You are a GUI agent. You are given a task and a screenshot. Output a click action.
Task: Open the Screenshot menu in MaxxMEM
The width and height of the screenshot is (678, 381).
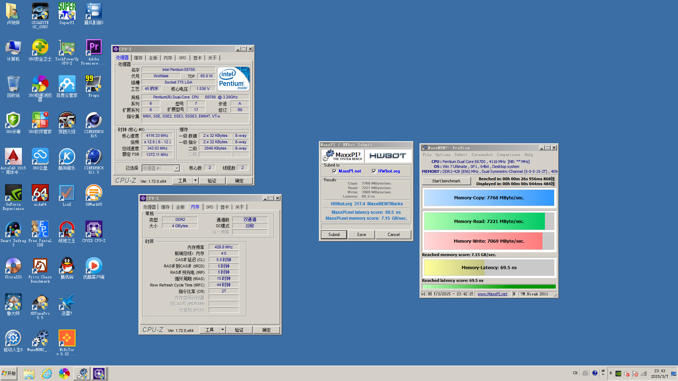click(482, 155)
